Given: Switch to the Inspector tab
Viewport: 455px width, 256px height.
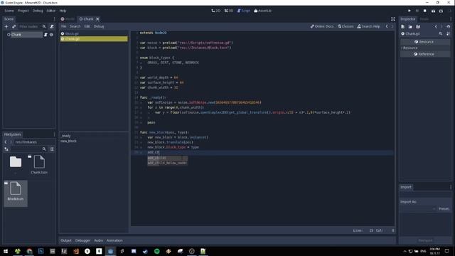Looking at the screenshot, I should tap(408, 19).
